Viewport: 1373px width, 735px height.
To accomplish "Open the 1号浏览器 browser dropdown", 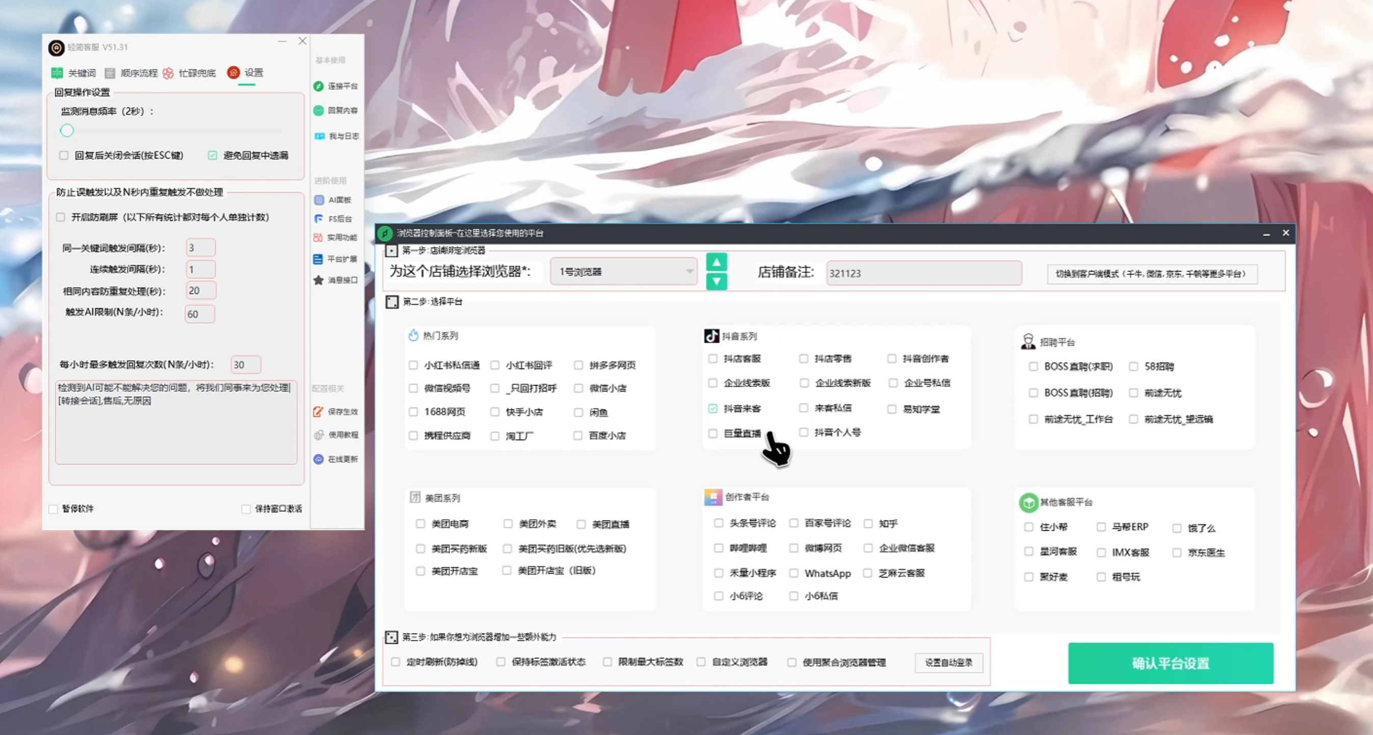I will click(624, 271).
